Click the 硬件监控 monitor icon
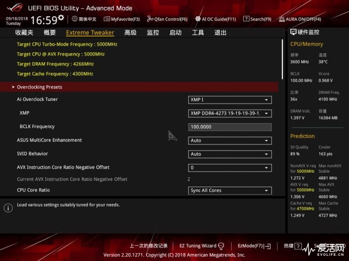Image resolution: width=349 pixels, height=261 pixels. tap(293, 32)
